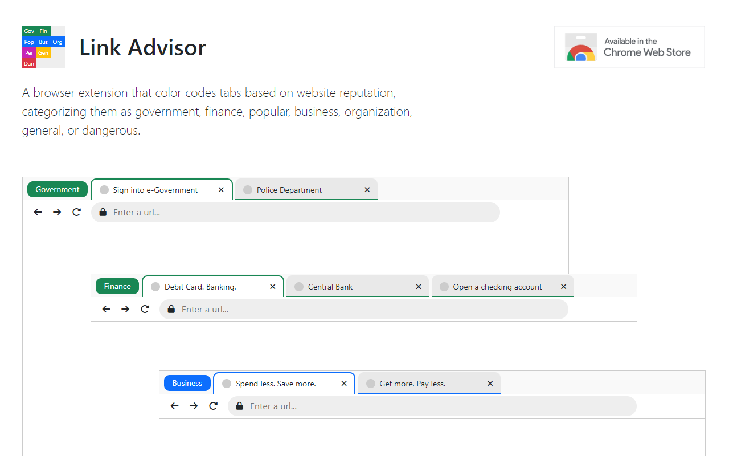Viewport: 729px width, 456px height.
Task: Close the Police Department tab
Action: click(367, 190)
